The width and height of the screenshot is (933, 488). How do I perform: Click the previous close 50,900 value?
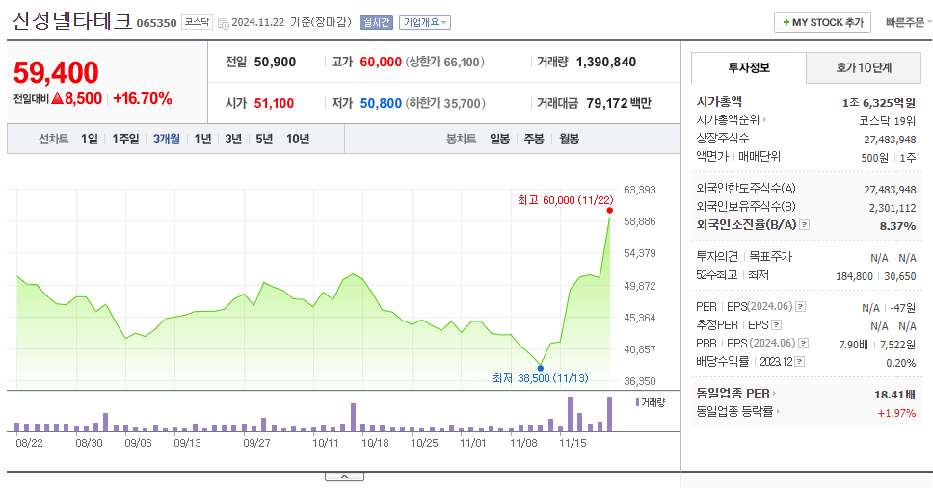coord(275,62)
